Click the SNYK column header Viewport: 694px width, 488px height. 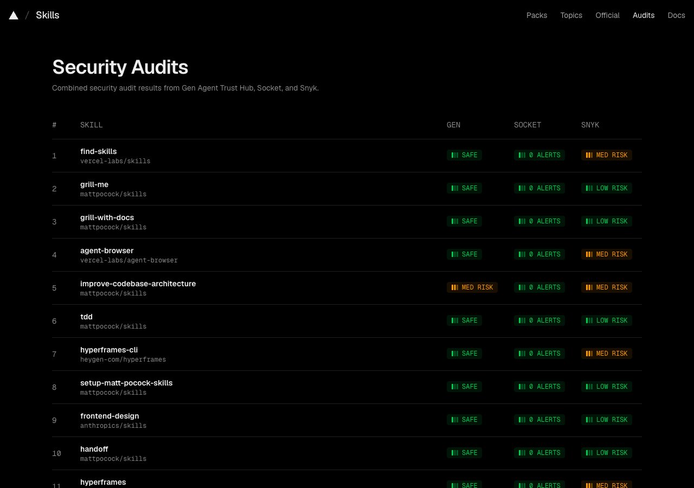coord(590,125)
